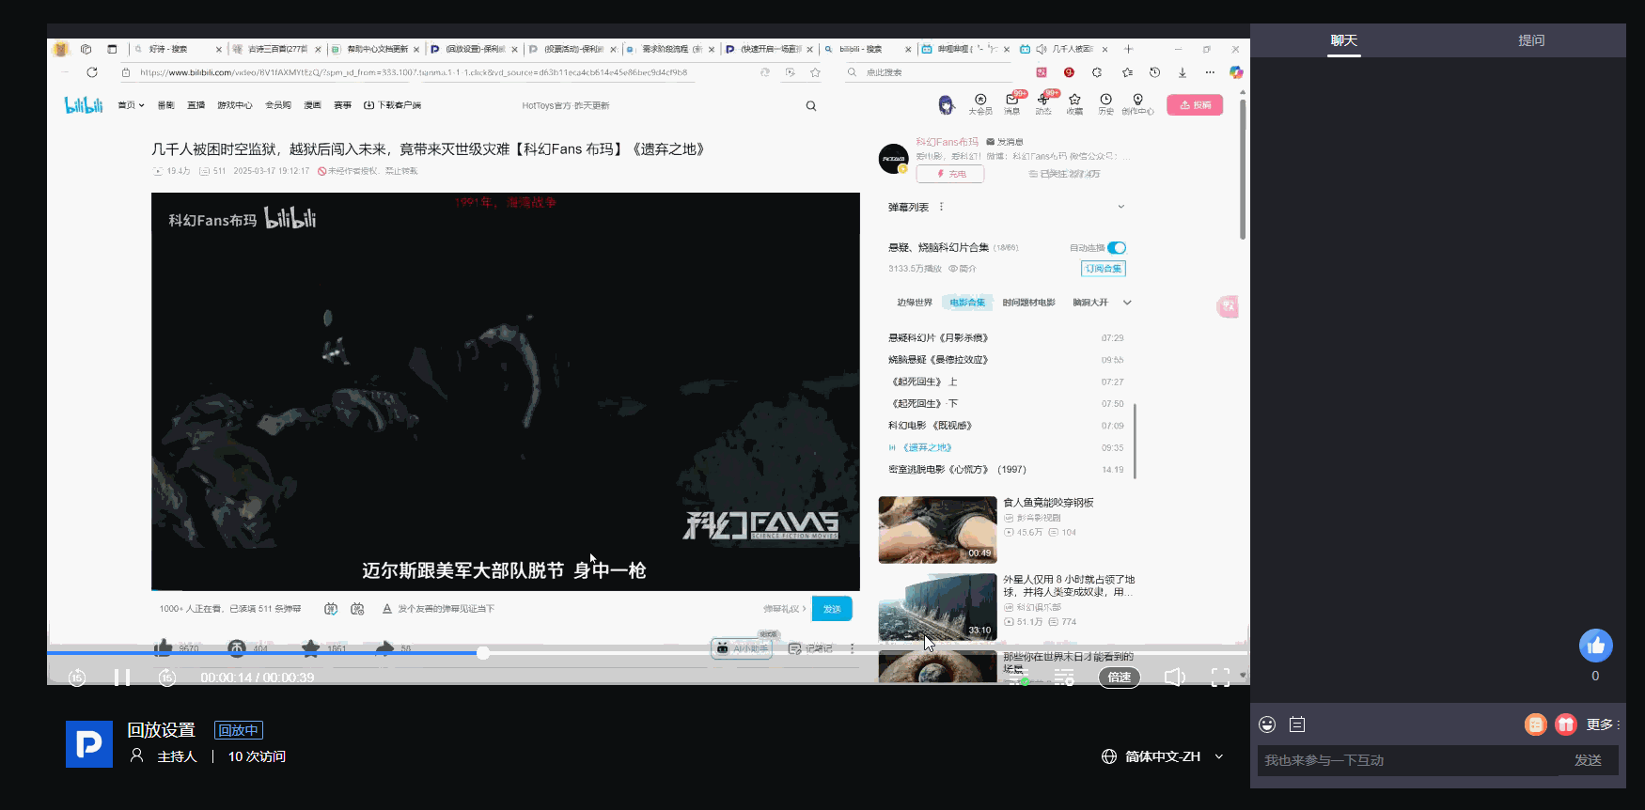This screenshot has height=810, width=1645.
Task: Rewind the replay 15 seconds
Action: tap(77, 678)
